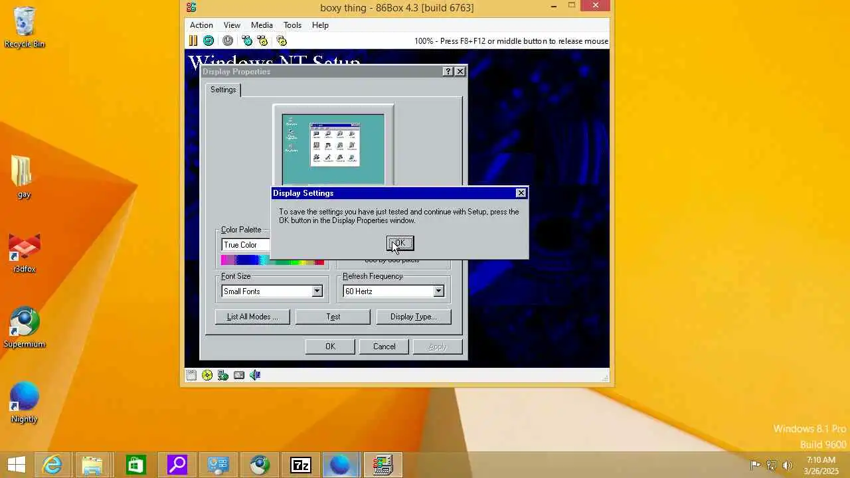Open the Action Center flag tray icon
Image resolution: width=850 pixels, height=478 pixels.
755,465
